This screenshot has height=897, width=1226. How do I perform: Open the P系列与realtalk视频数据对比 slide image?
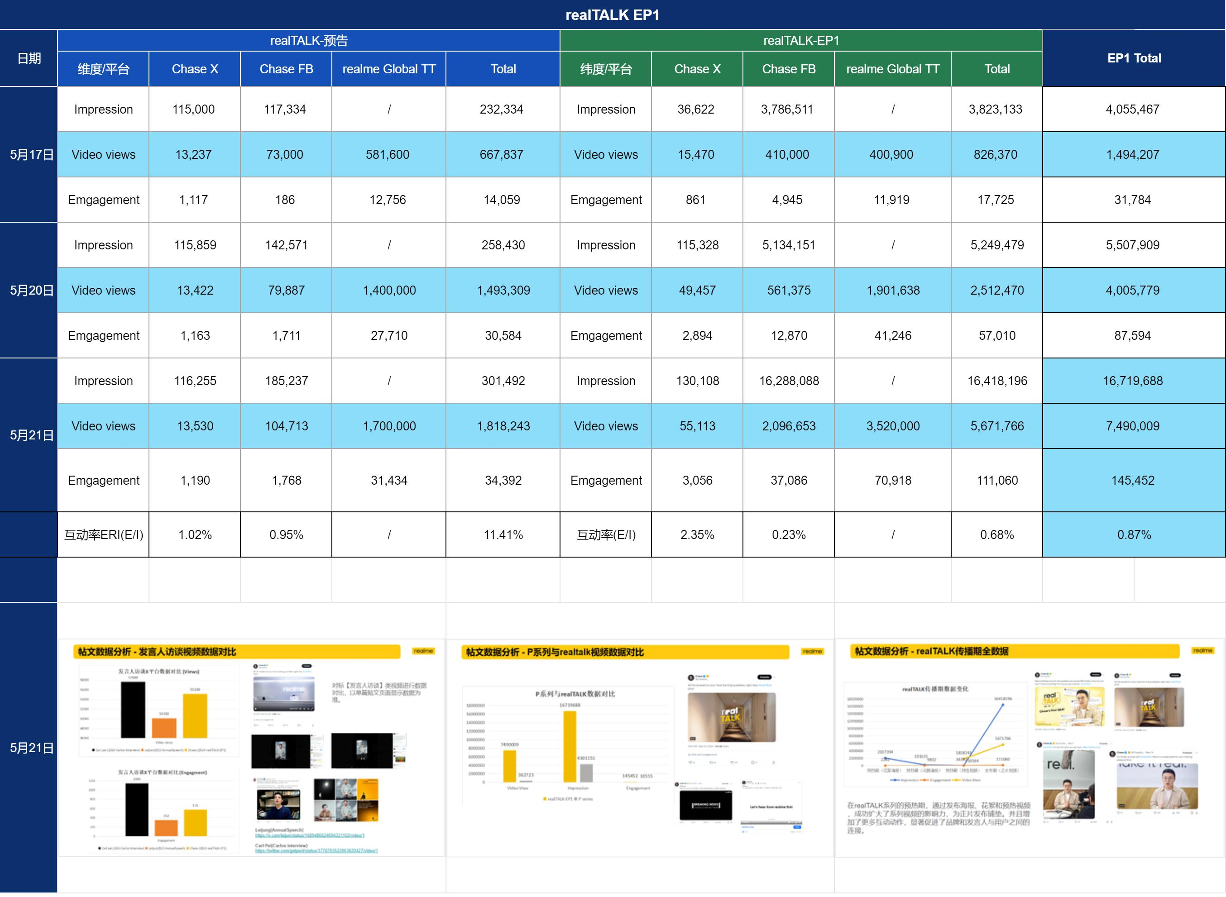coord(640,748)
